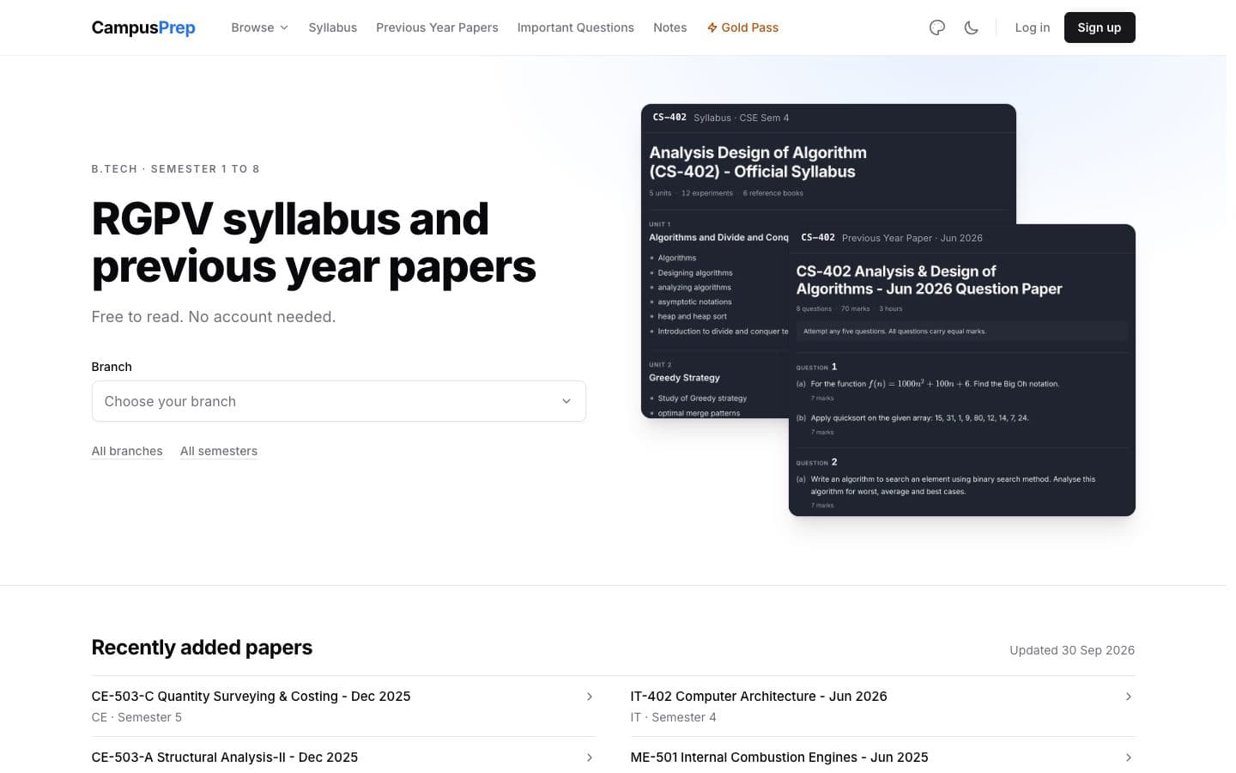
Task: Go to Previous Year Papers
Action: 437,27
